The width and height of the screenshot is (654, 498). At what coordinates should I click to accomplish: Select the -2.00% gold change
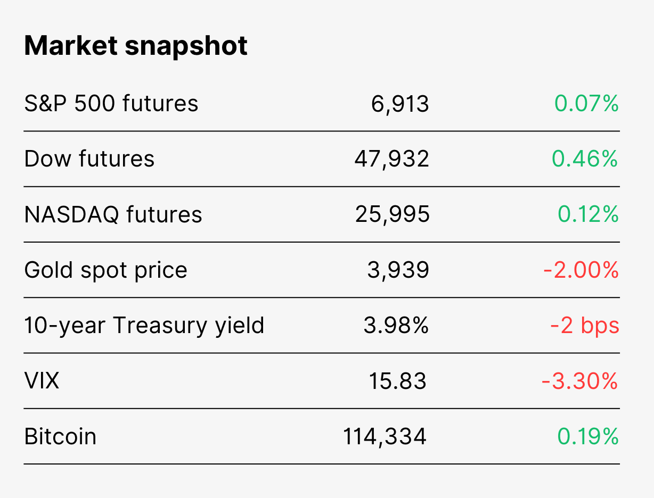582,270
